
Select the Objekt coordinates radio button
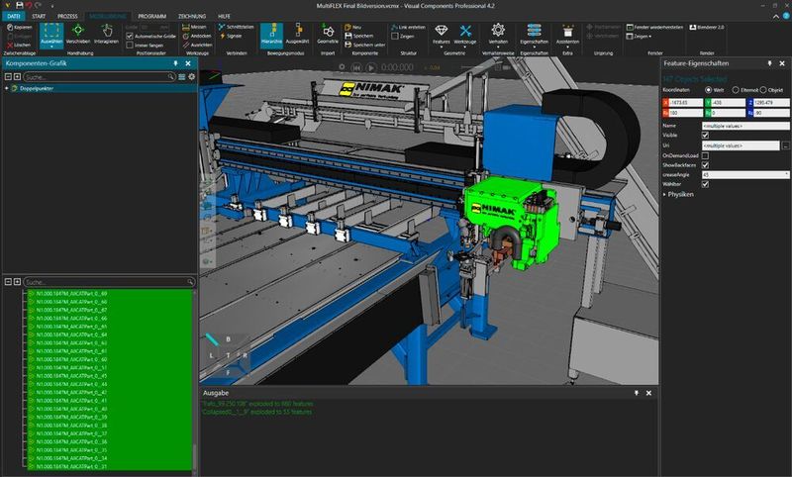tap(763, 90)
